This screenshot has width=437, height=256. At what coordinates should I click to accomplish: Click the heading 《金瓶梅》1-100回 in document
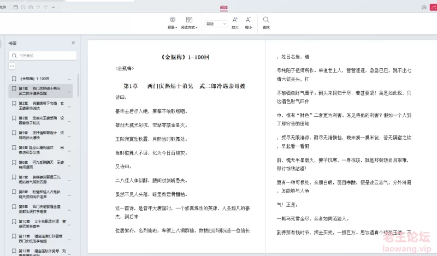click(185, 57)
